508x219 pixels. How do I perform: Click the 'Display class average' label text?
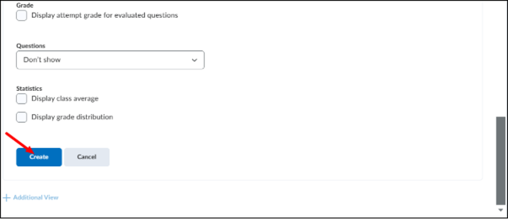tap(65, 98)
